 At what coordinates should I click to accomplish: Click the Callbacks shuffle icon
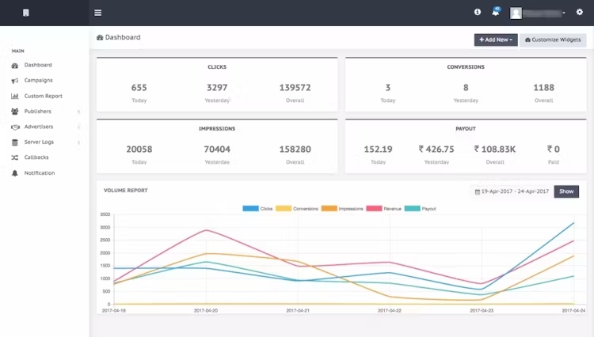tap(15, 157)
